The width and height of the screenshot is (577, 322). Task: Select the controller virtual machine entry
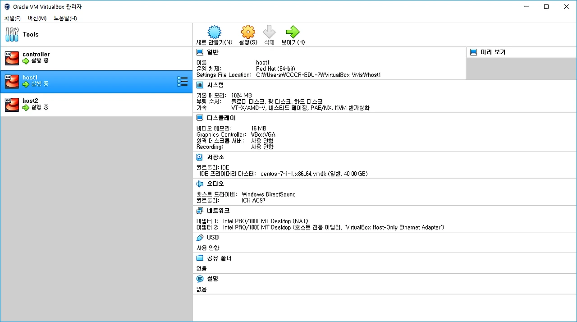click(96, 58)
